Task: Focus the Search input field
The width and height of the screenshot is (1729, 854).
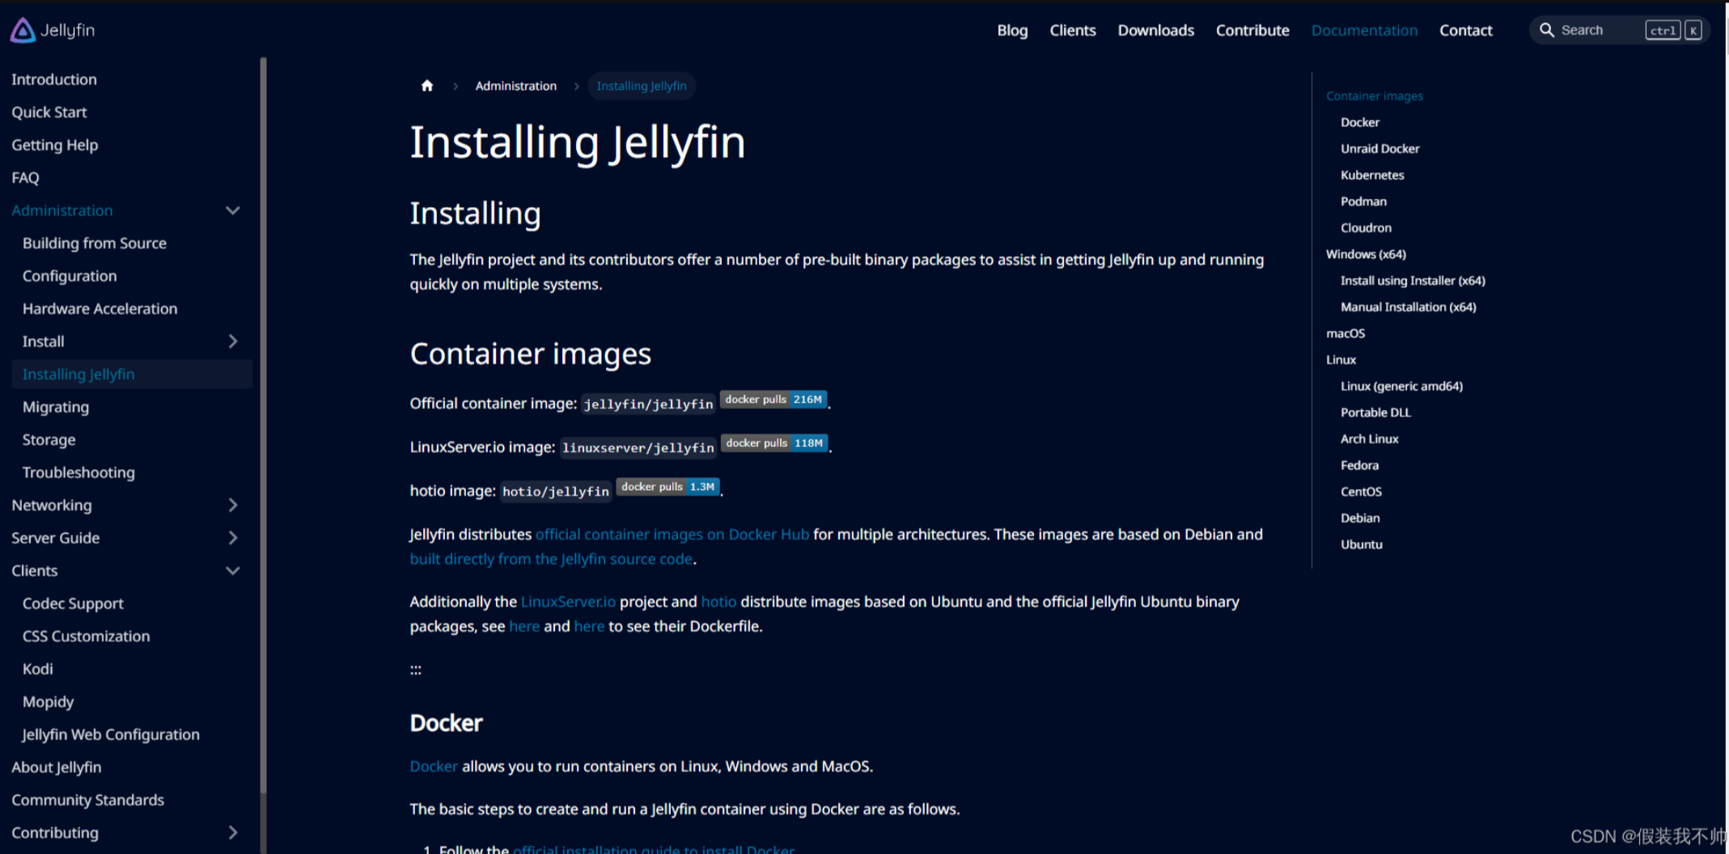Action: (x=1619, y=30)
